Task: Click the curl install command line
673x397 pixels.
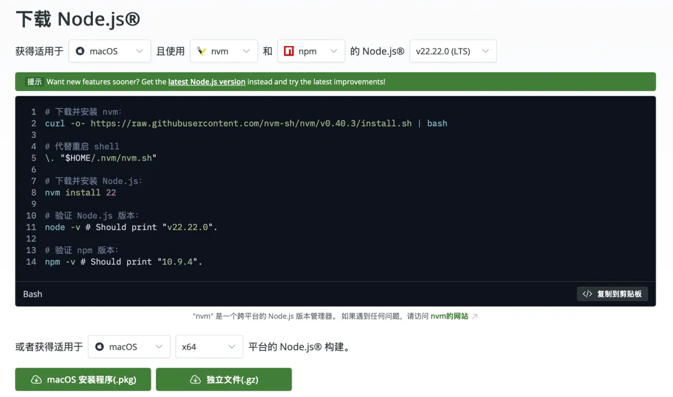Action: (x=246, y=123)
